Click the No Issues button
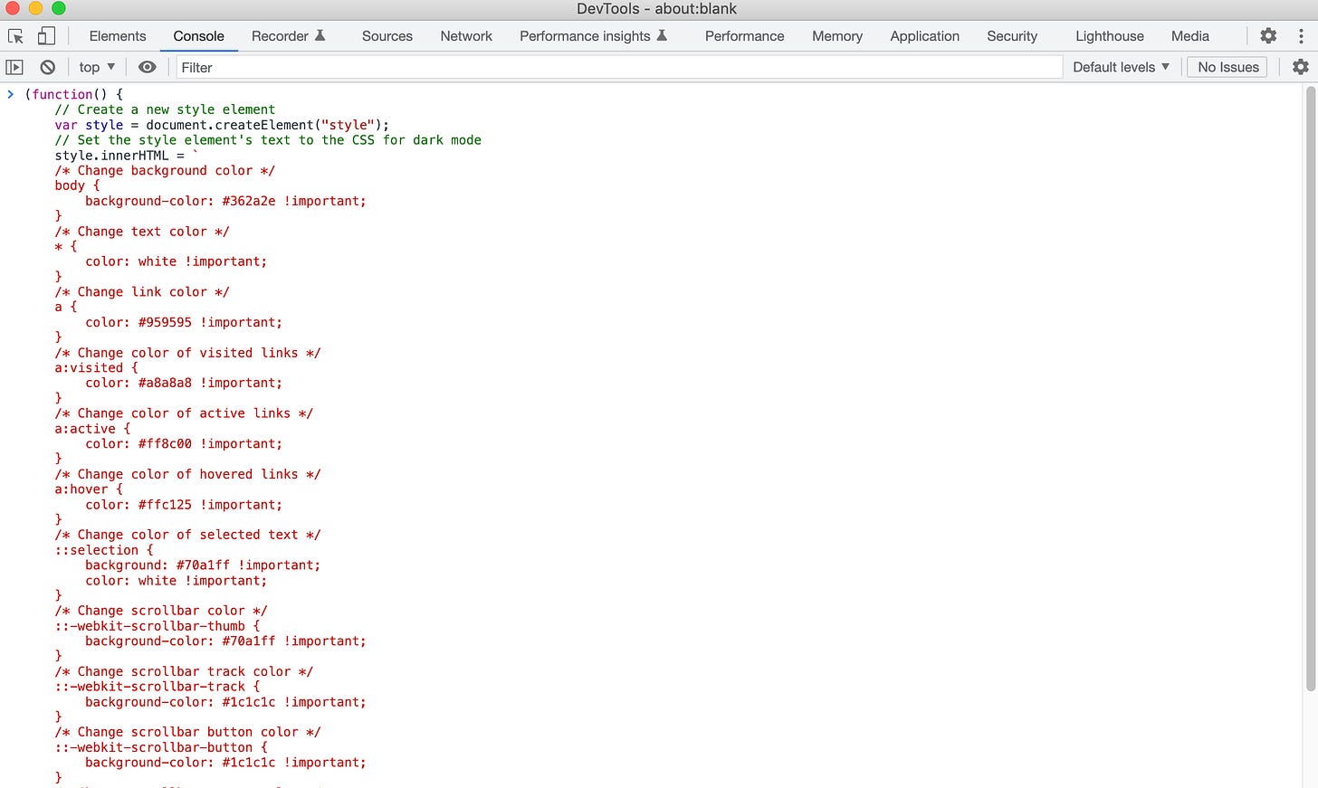 tap(1228, 67)
